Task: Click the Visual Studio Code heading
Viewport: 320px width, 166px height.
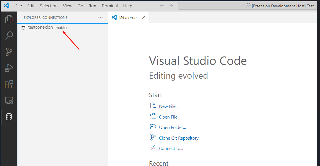Action: point(198,61)
